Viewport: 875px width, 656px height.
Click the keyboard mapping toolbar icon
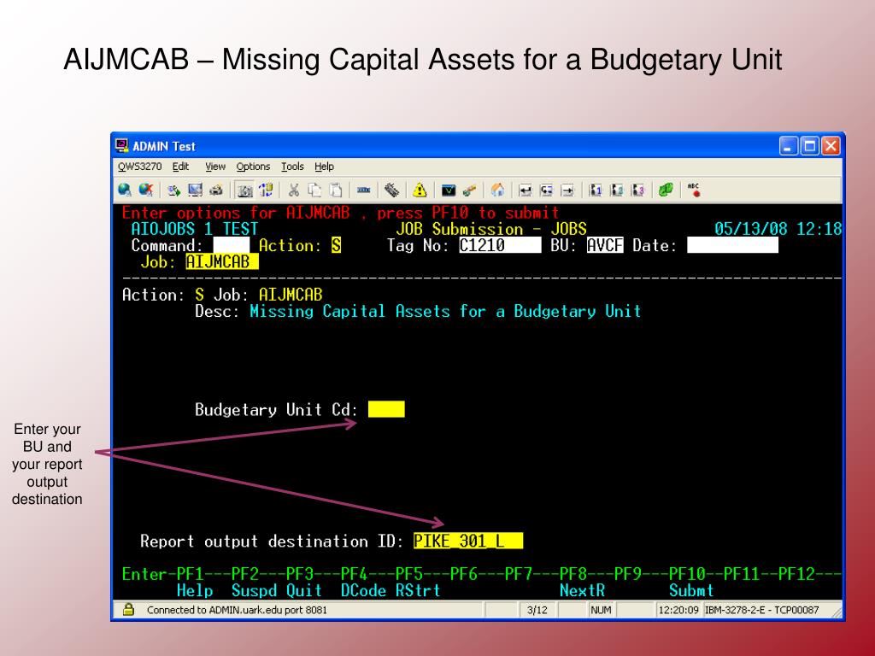click(x=391, y=190)
